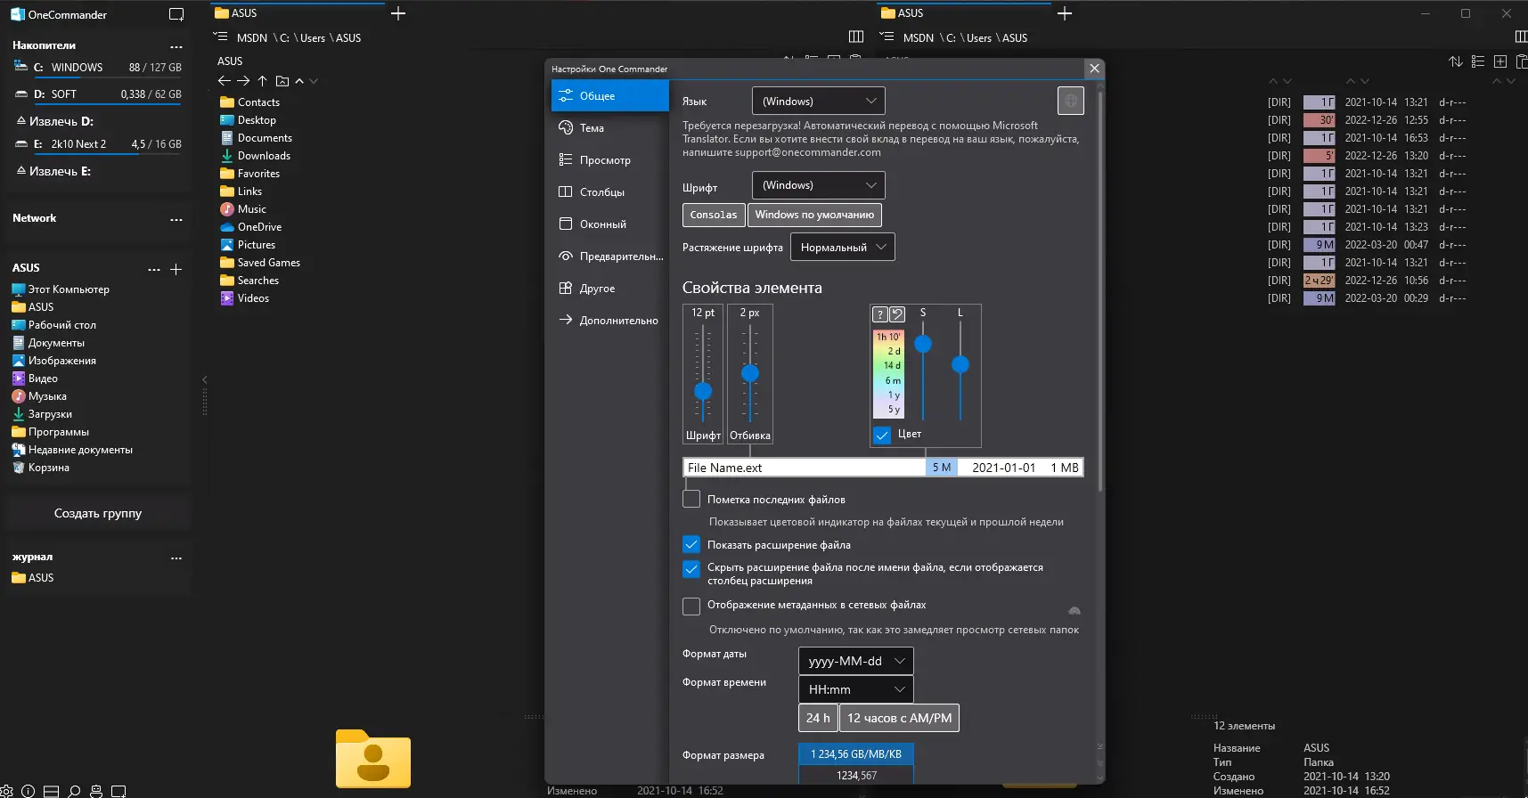Screen dimensions: 1528x798
Task: Open the info icon in bottom toolbar
Action: (x=28, y=791)
